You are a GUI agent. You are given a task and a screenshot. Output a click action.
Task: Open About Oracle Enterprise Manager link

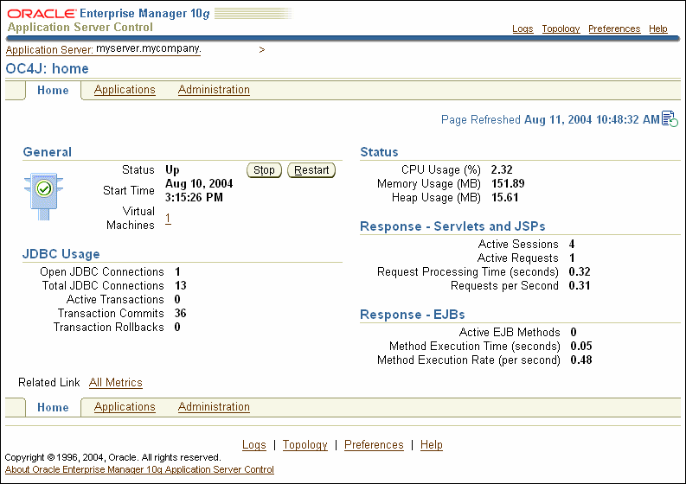[139, 469]
